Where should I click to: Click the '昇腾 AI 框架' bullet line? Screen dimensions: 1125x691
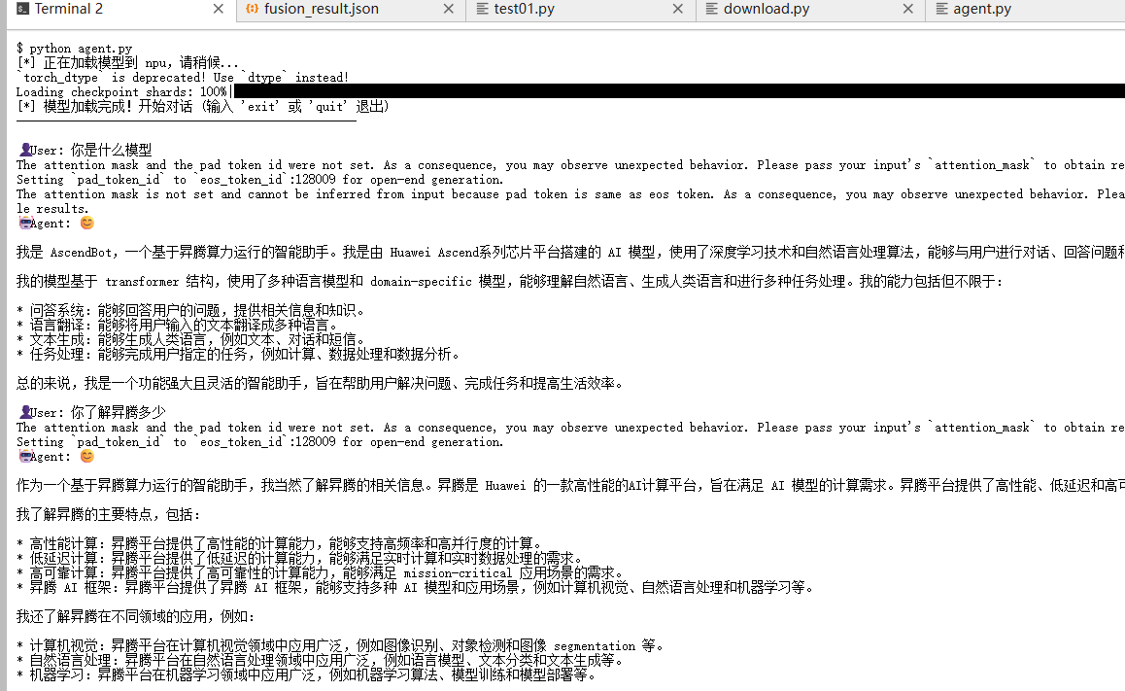tap(416, 588)
